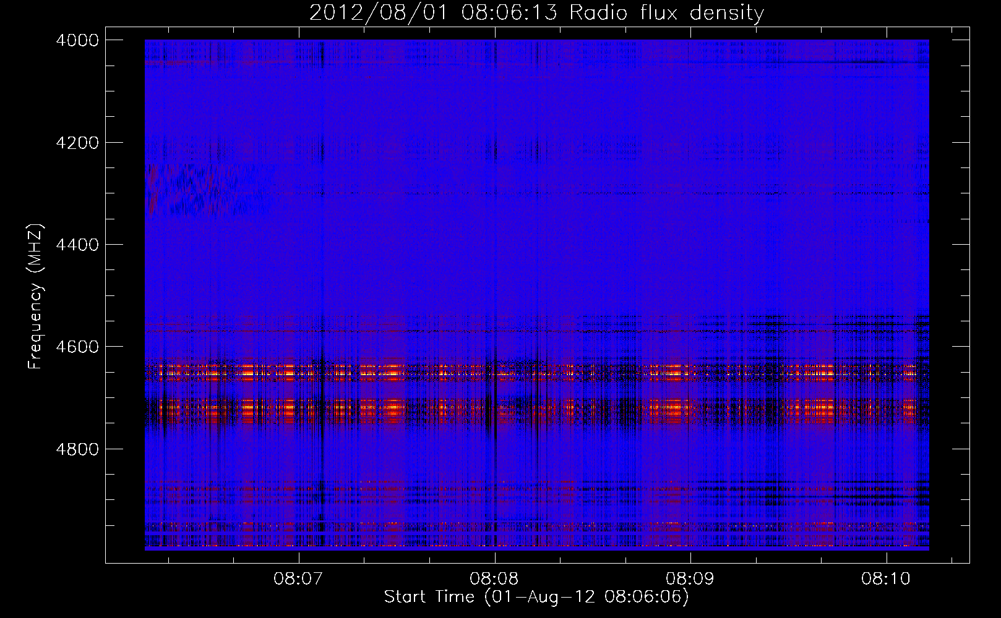The width and height of the screenshot is (1001, 618).
Task: Click the plot title "2012/08/01 08:06:13 Radio flux density"
Action: [x=536, y=12]
